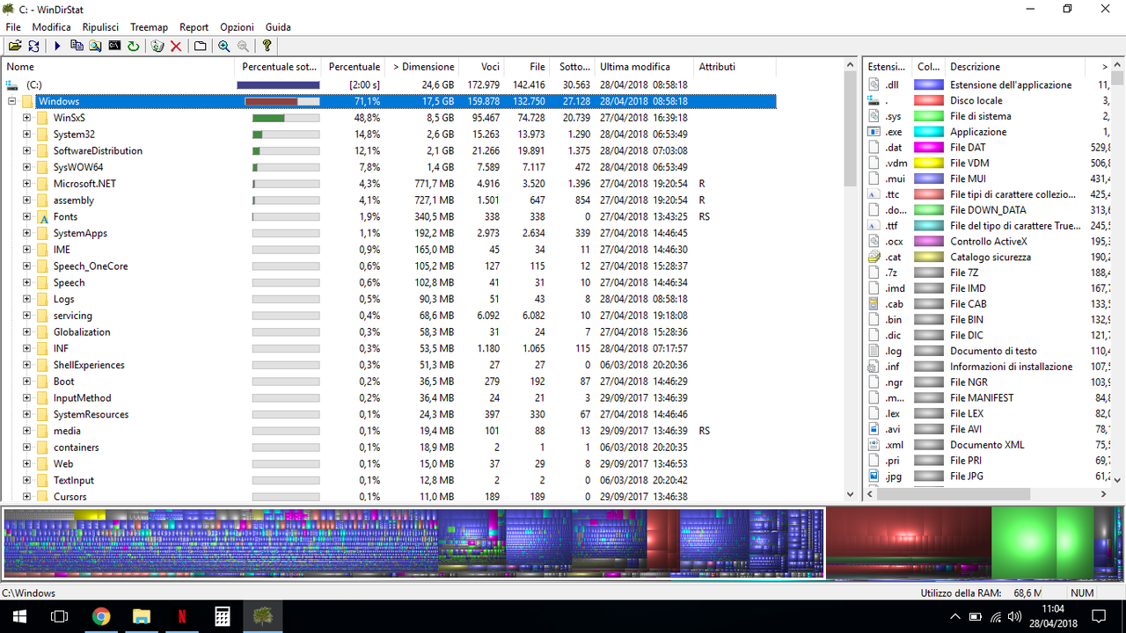The height and width of the screenshot is (633, 1126).
Task: Open Task View from the taskbar
Action: click(x=60, y=615)
